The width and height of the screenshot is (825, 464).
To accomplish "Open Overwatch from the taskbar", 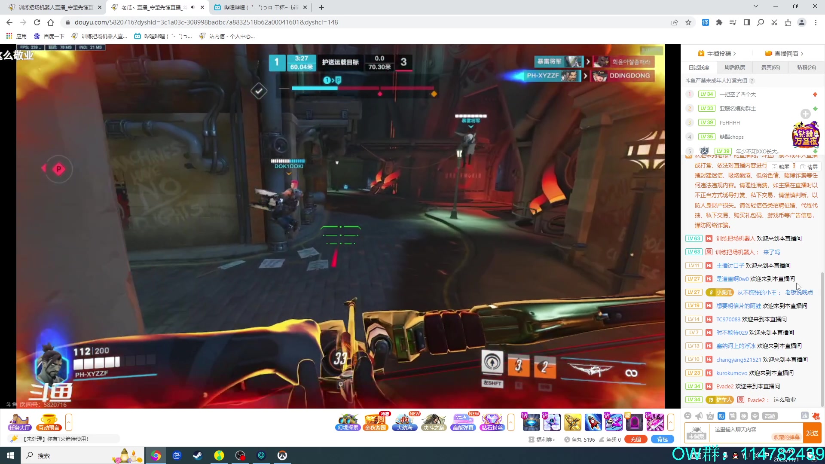I will (282, 455).
